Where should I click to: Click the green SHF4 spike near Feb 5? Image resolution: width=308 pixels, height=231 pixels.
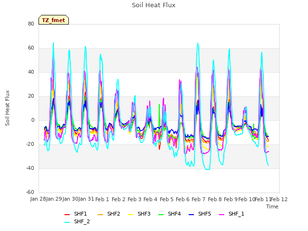point(159,104)
